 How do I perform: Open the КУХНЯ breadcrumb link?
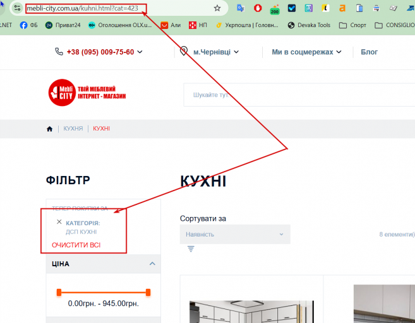(x=73, y=129)
